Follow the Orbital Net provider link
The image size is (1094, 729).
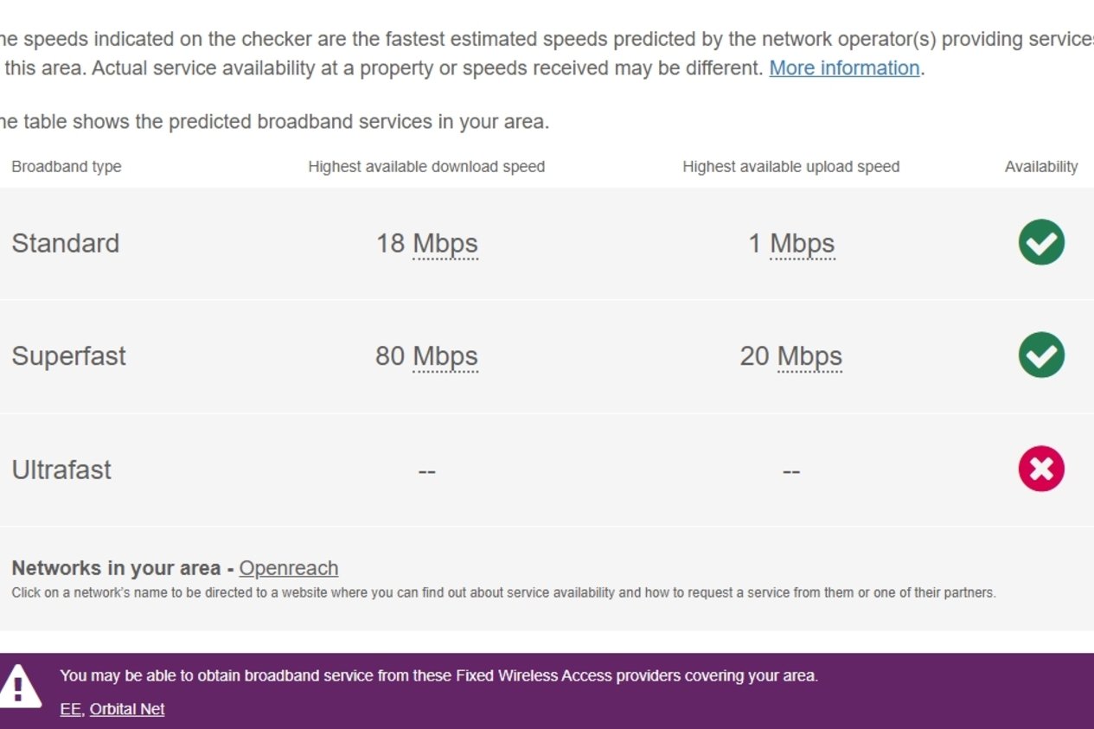(127, 709)
